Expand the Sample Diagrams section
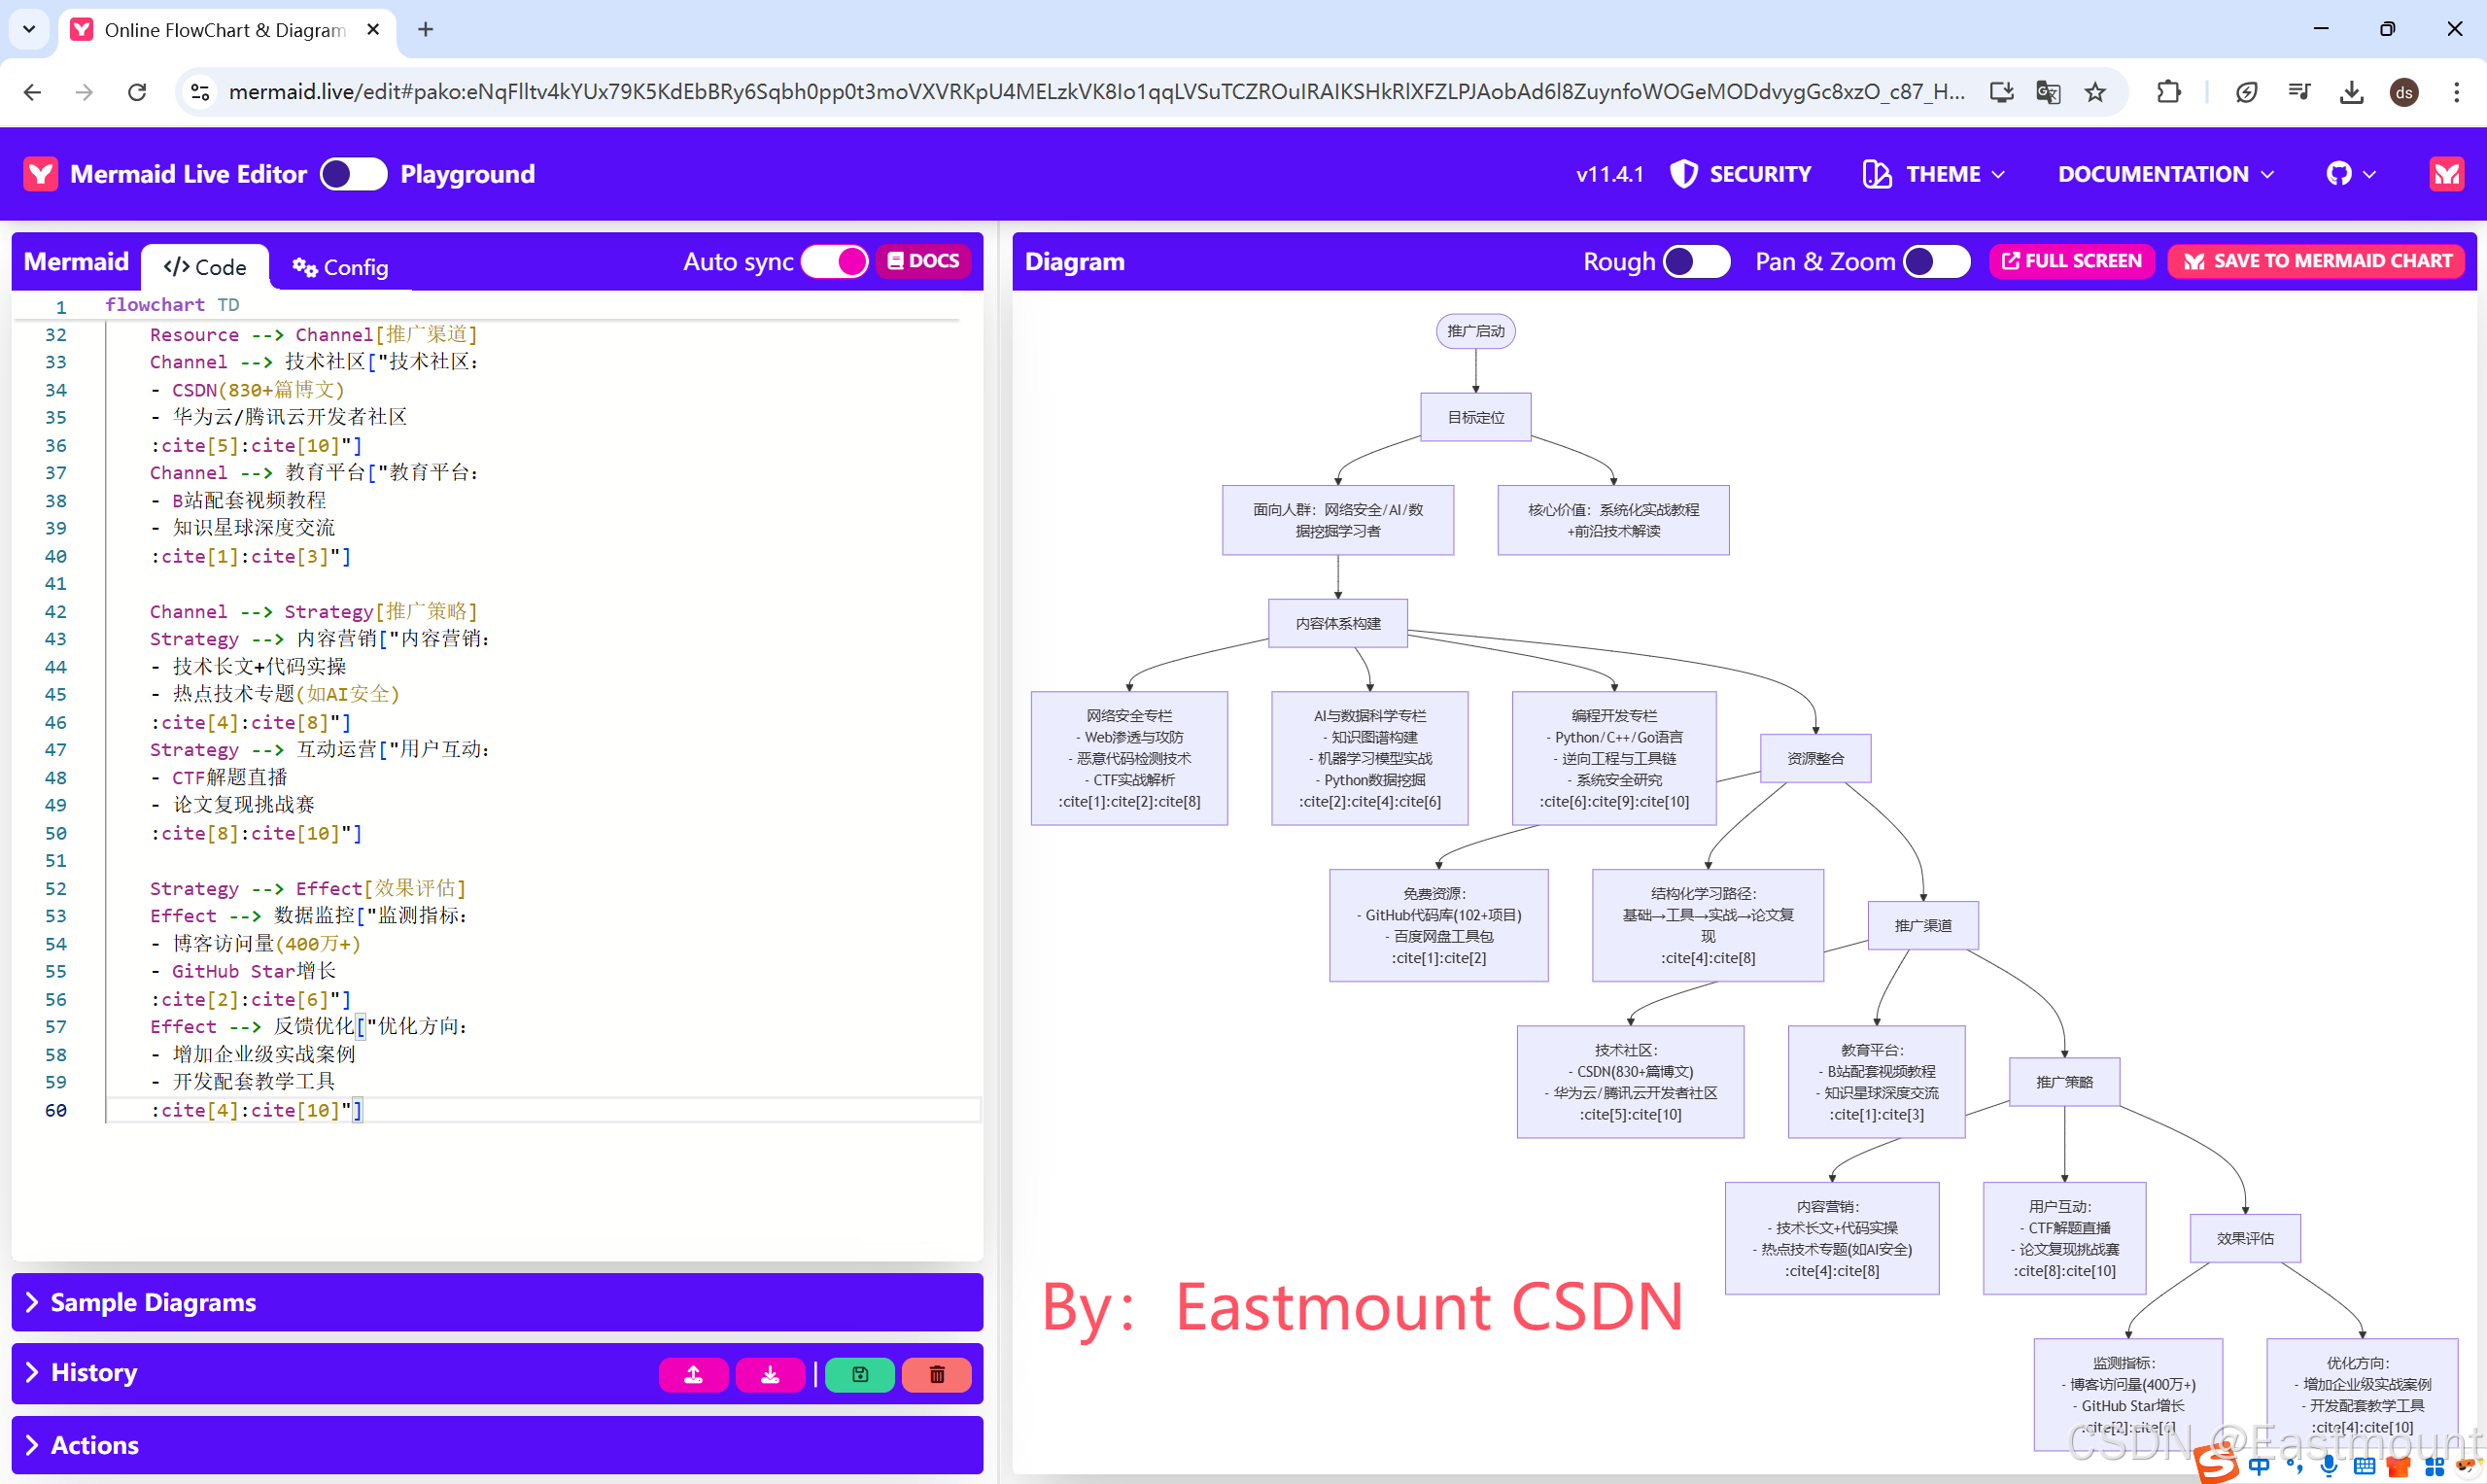The height and width of the screenshot is (1484, 2487). pos(153,1302)
